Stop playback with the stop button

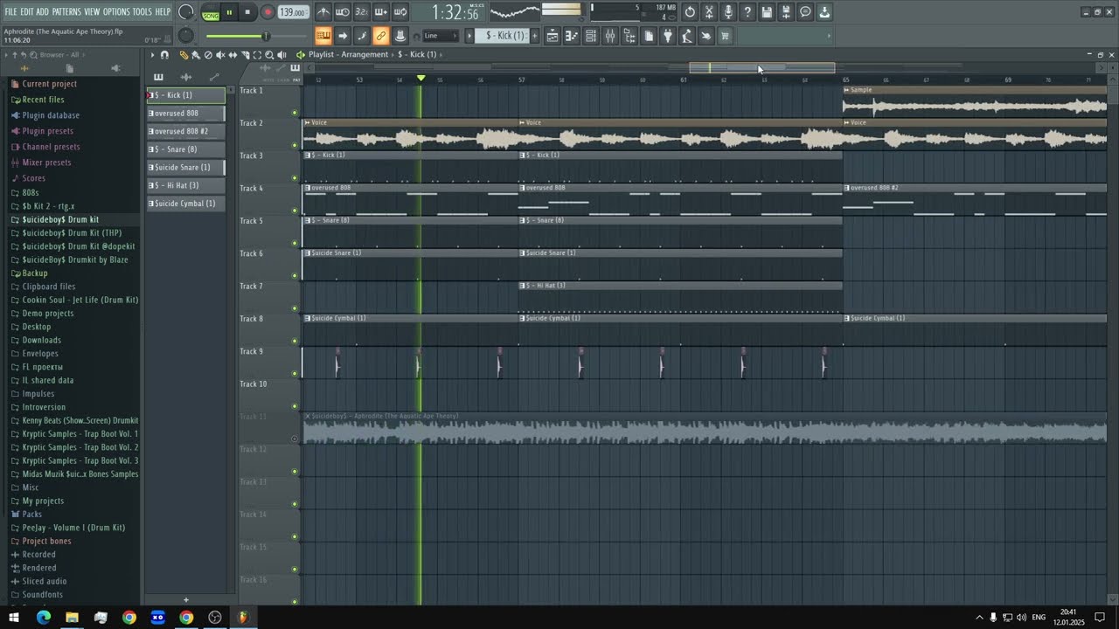(x=247, y=12)
